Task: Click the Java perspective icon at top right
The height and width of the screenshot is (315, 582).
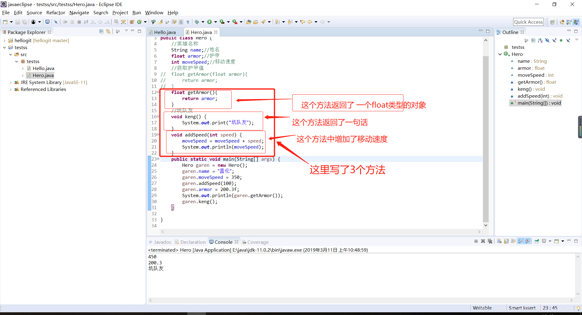Action: point(576,22)
